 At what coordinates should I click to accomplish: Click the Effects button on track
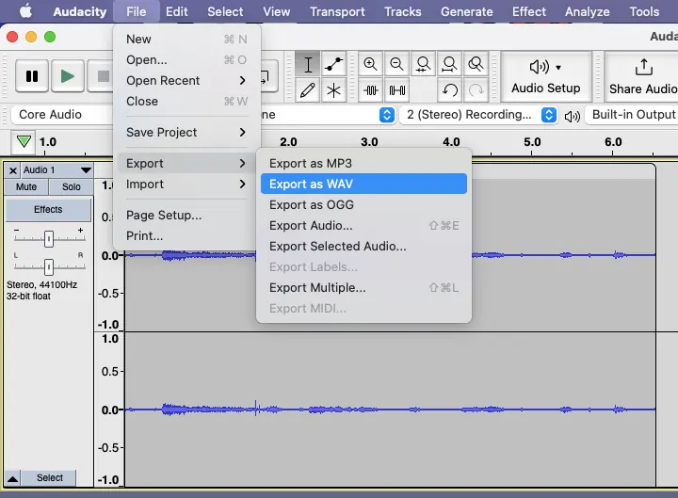pyautogui.click(x=48, y=210)
